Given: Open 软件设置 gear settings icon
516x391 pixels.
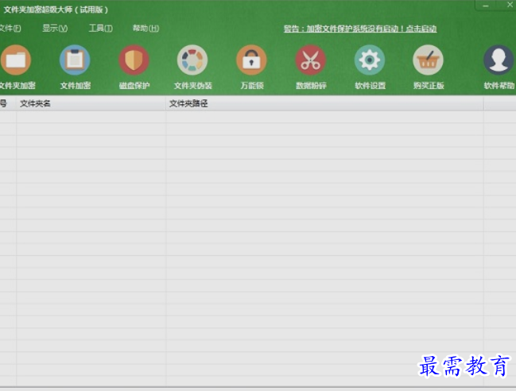Looking at the screenshot, I should click(370, 60).
